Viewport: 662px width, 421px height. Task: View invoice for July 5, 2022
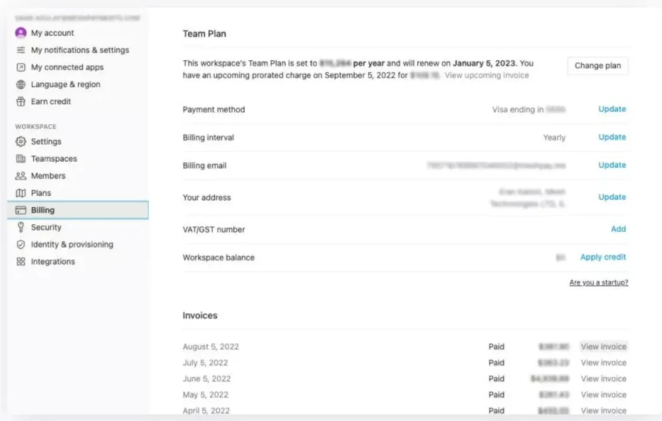coord(603,363)
